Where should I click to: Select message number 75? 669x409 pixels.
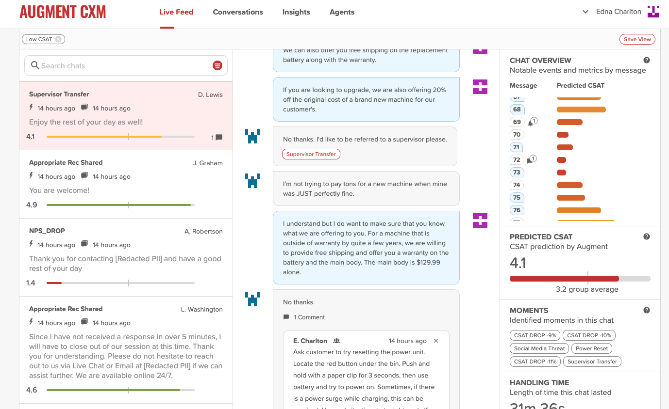(517, 198)
